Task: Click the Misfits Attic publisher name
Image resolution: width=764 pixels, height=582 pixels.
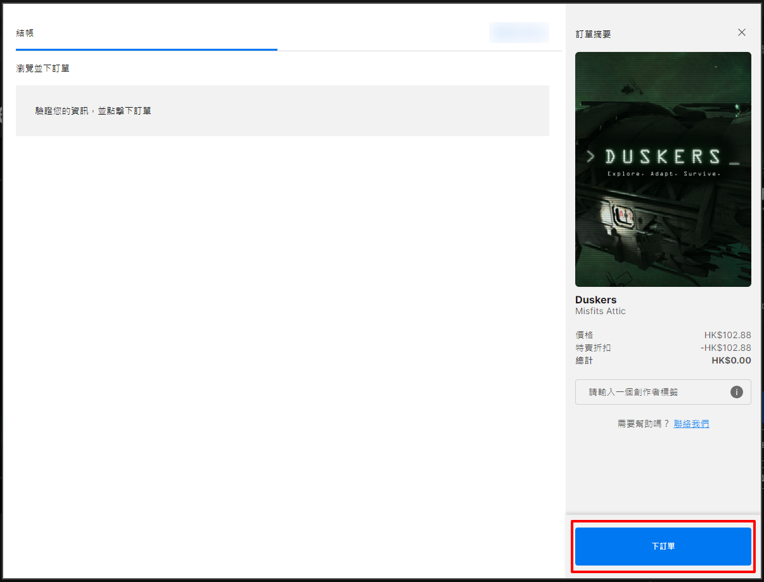Action: point(601,311)
